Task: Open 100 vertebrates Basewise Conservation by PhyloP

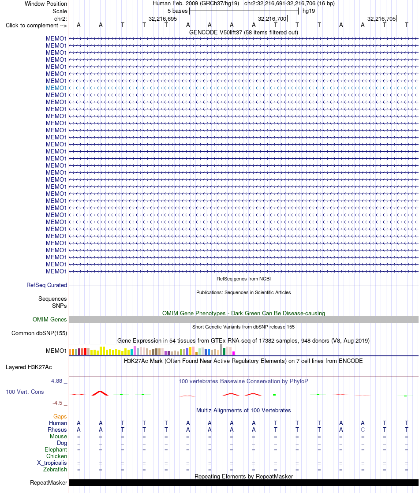Action: (x=243, y=381)
